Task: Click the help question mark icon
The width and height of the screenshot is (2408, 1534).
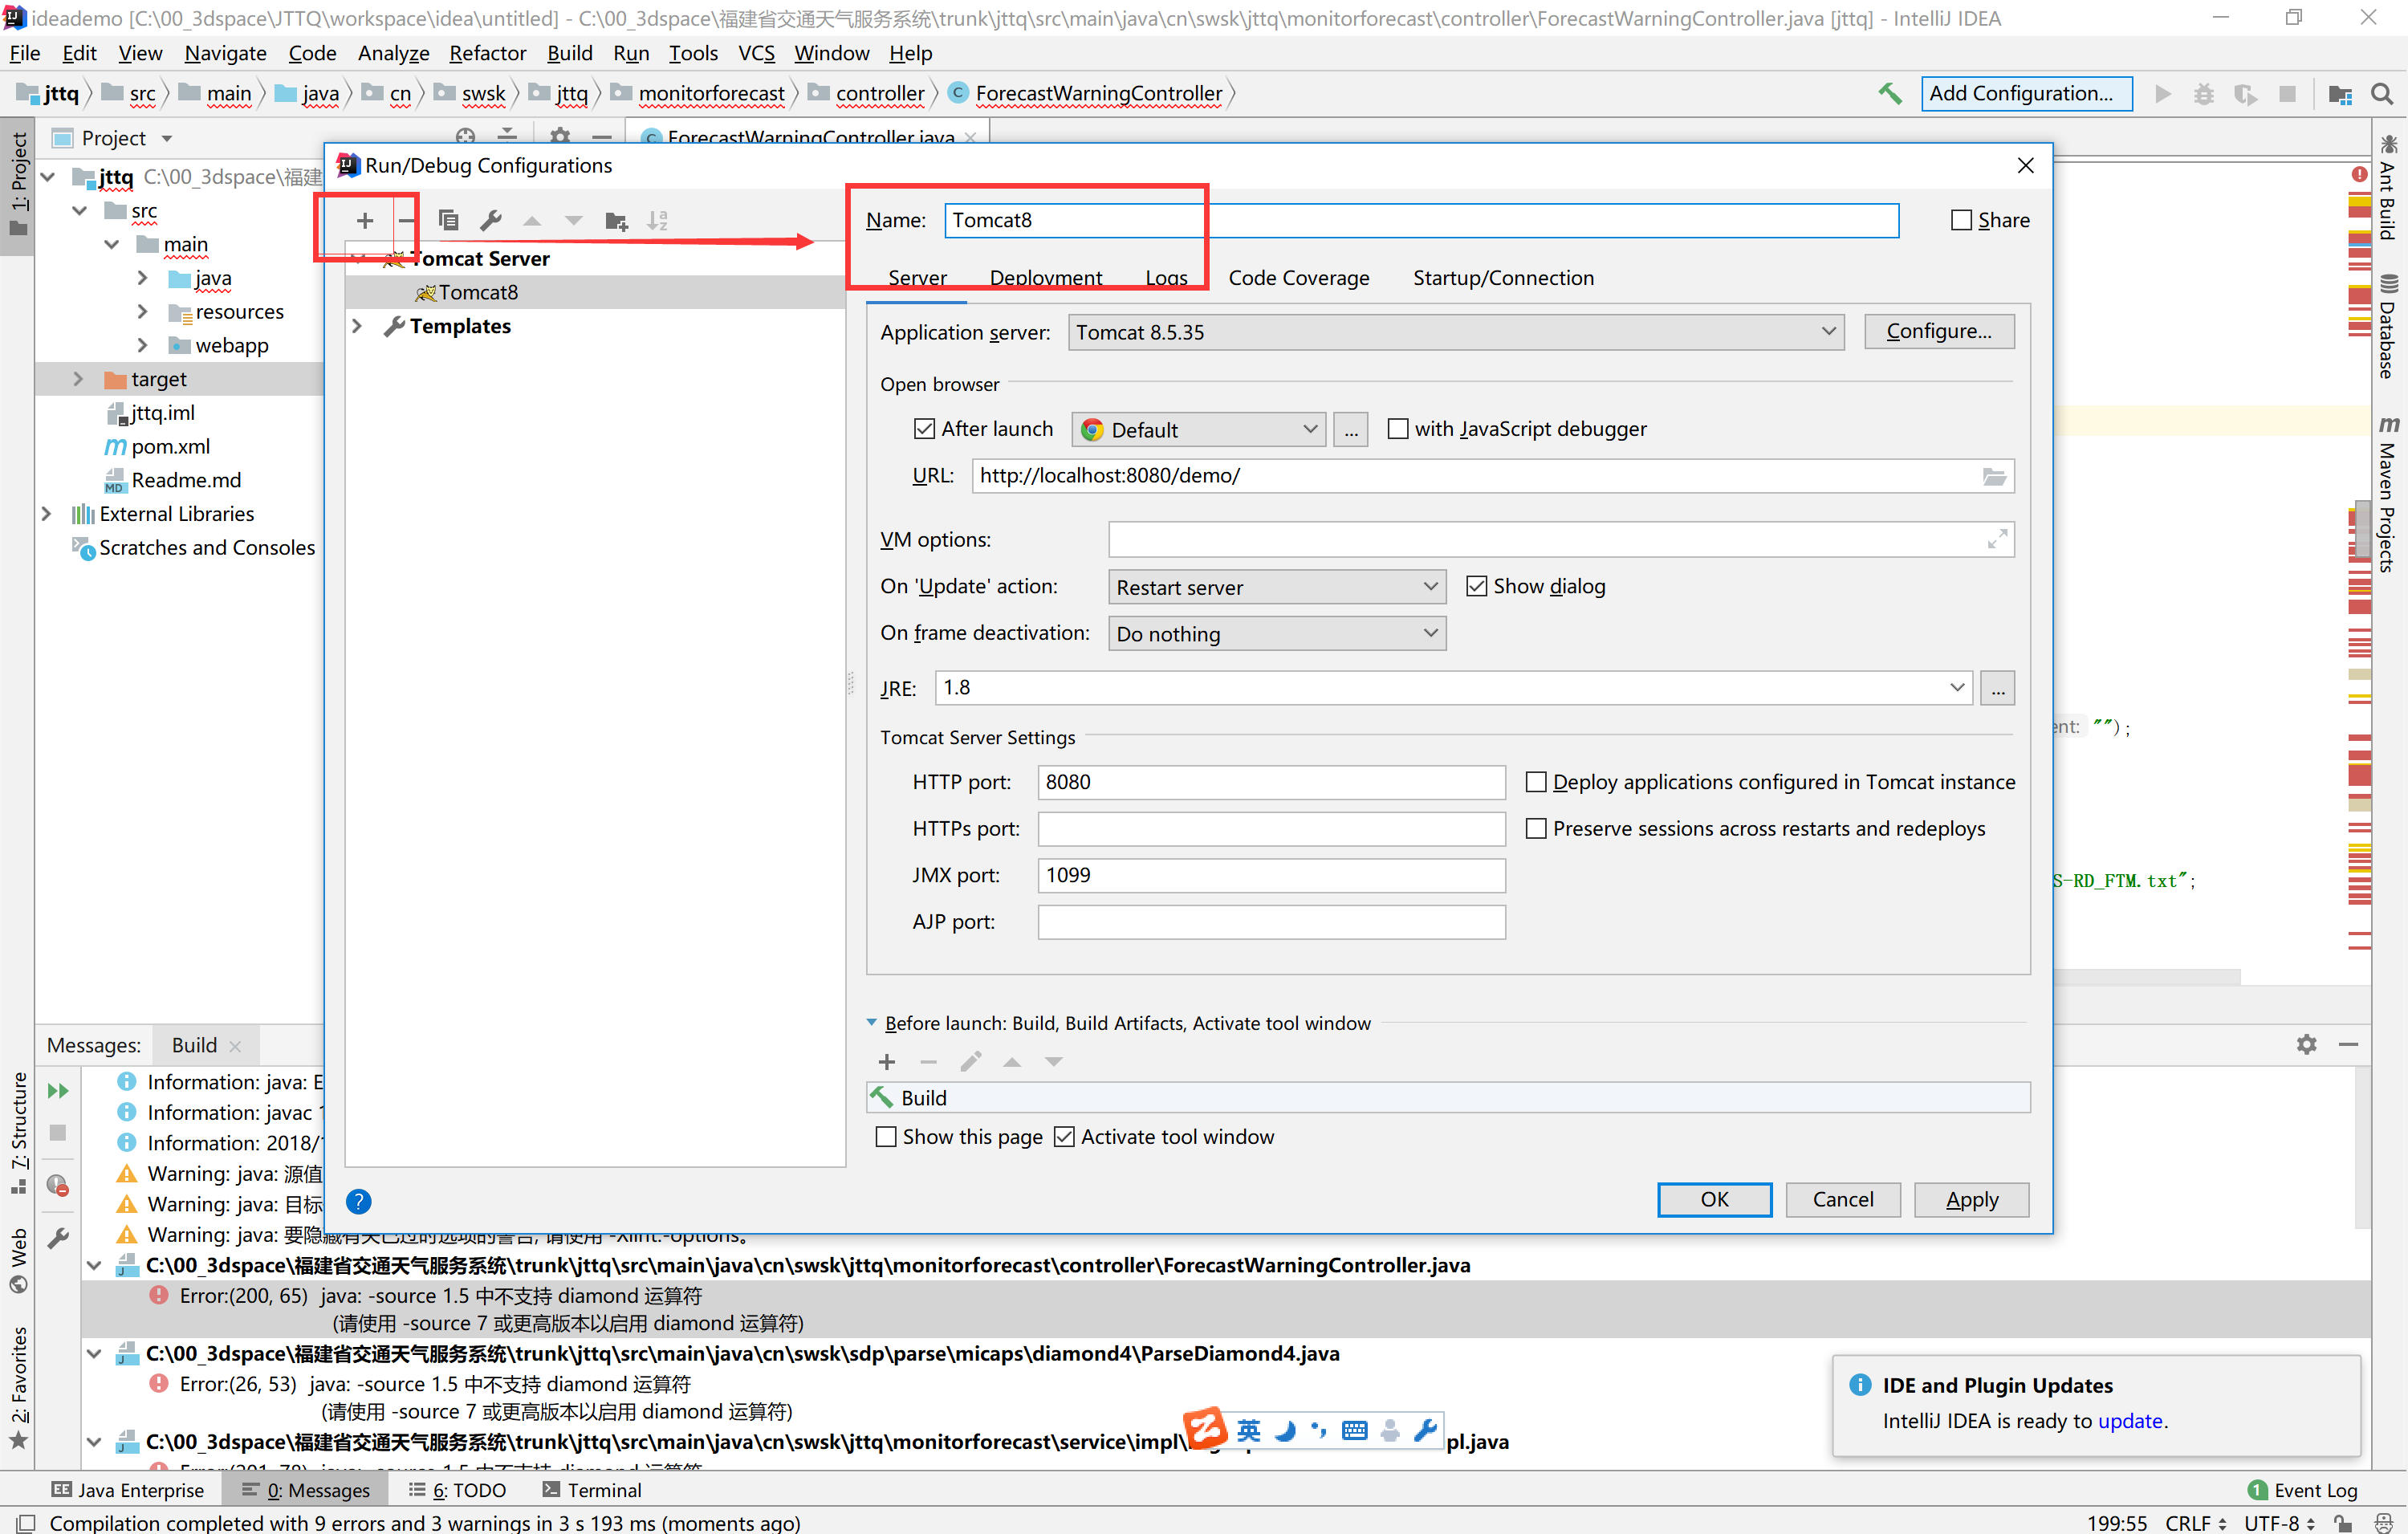Action: pos(358,1202)
